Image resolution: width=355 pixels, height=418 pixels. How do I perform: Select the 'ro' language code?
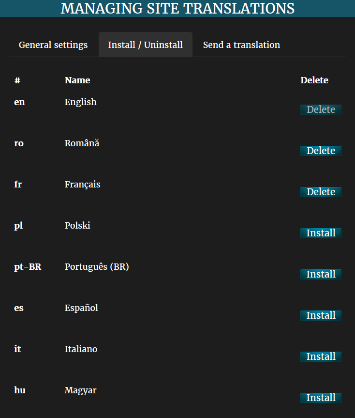click(x=19, y=143)
